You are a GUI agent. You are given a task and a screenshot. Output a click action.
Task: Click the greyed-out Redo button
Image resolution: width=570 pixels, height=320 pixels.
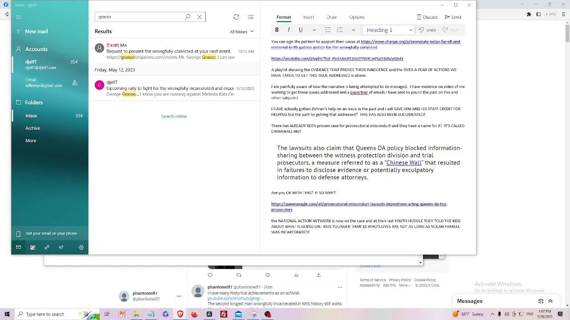[451, 30]
